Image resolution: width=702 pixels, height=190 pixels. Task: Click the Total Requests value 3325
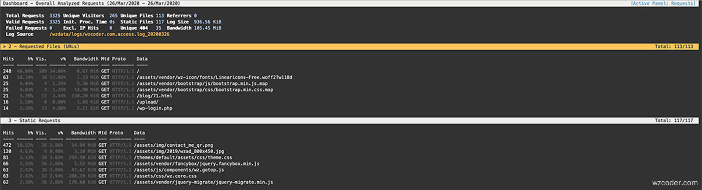(54, 15)
